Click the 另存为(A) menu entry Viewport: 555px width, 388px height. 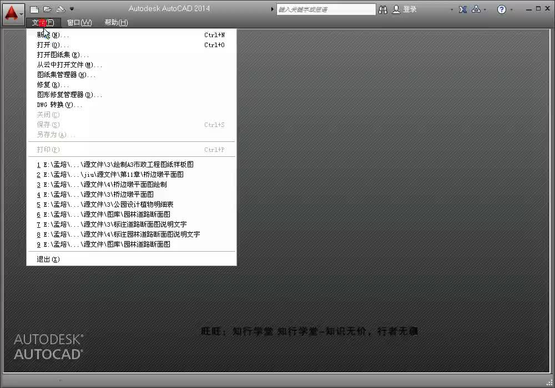coord(132,135)
